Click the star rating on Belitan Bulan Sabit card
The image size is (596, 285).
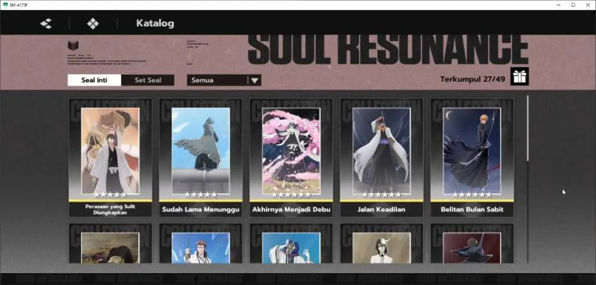(x=472, y=195)
